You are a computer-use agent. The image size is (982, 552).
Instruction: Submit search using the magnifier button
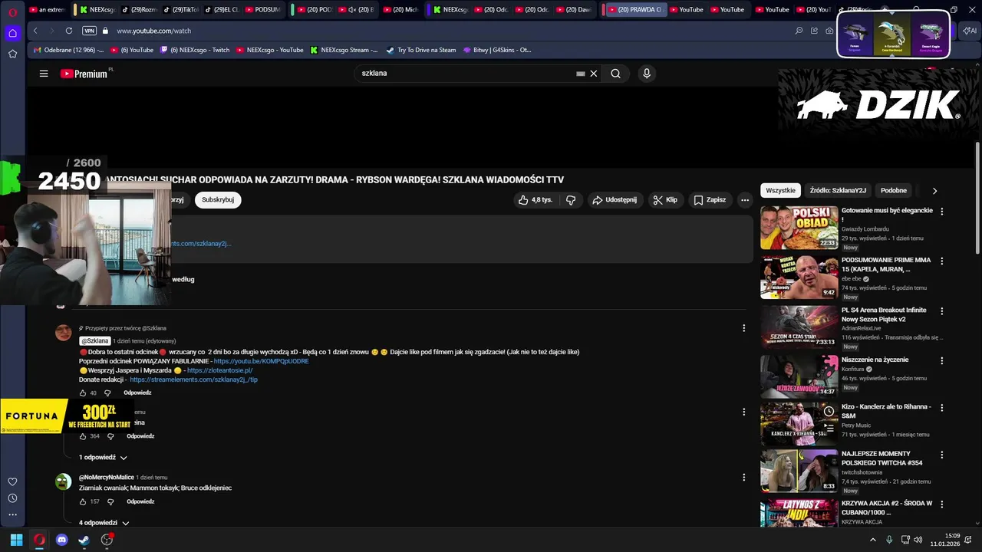point(615,74)
